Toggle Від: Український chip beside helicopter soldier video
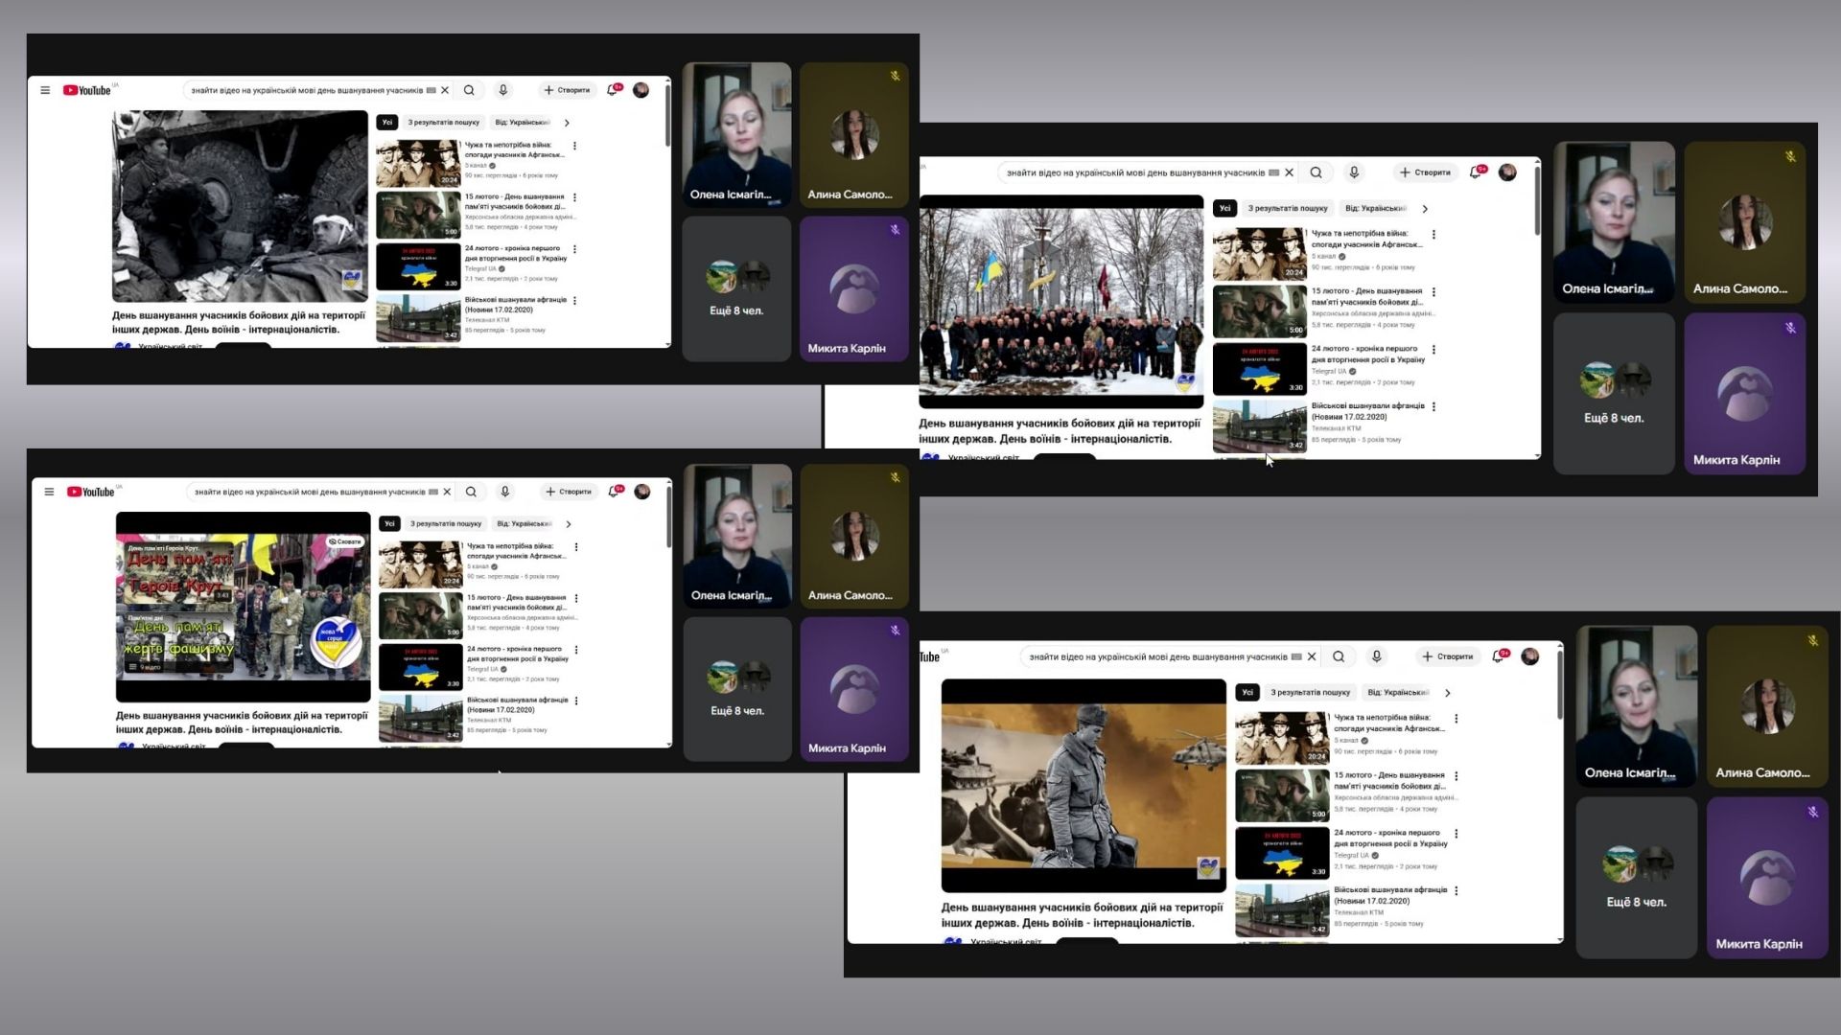Screen dimensions: 1841x1035 pyautogui.click(x=1397, y=692)
